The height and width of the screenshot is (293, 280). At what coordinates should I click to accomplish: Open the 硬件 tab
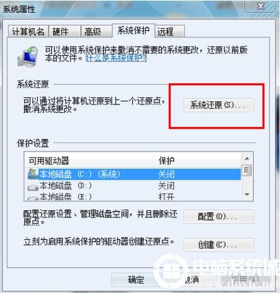pos(65,31)
